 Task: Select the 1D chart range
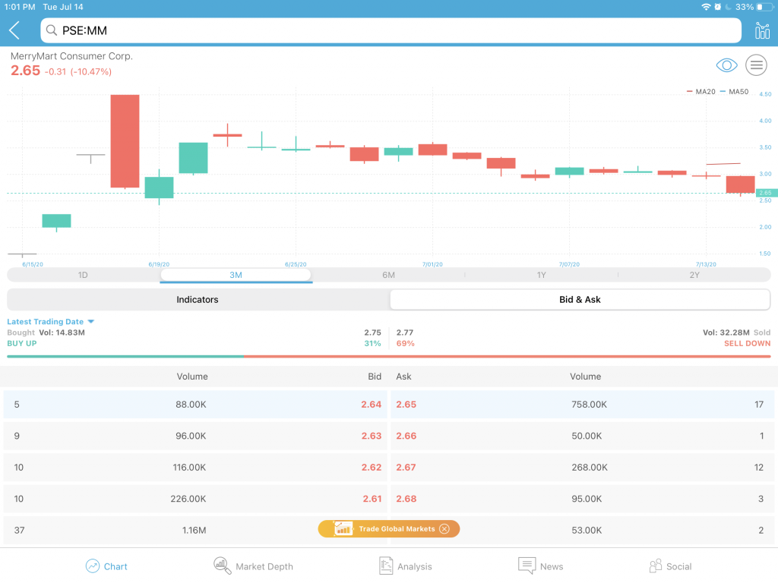pos(83,275)
